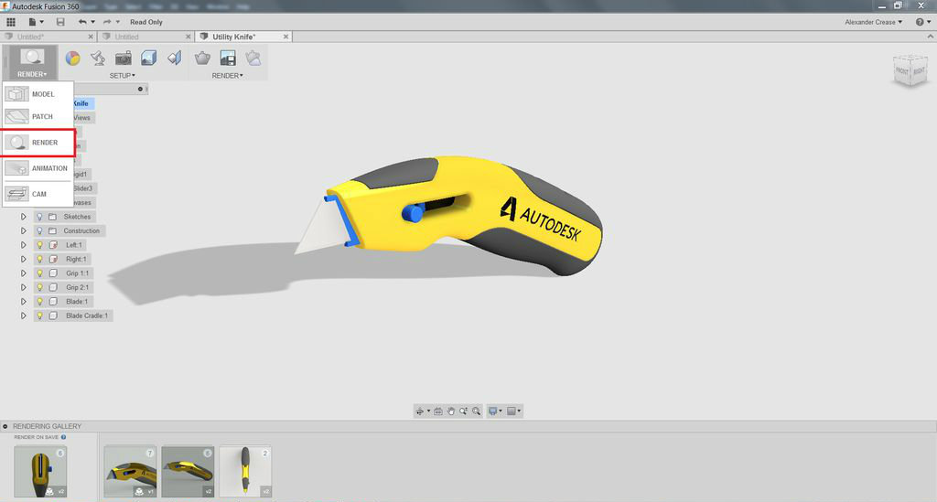Toggle Right:1 visibility bulb
Image resolution: width=937 pixels, height=502 pixels.
(x=40, y=259)
